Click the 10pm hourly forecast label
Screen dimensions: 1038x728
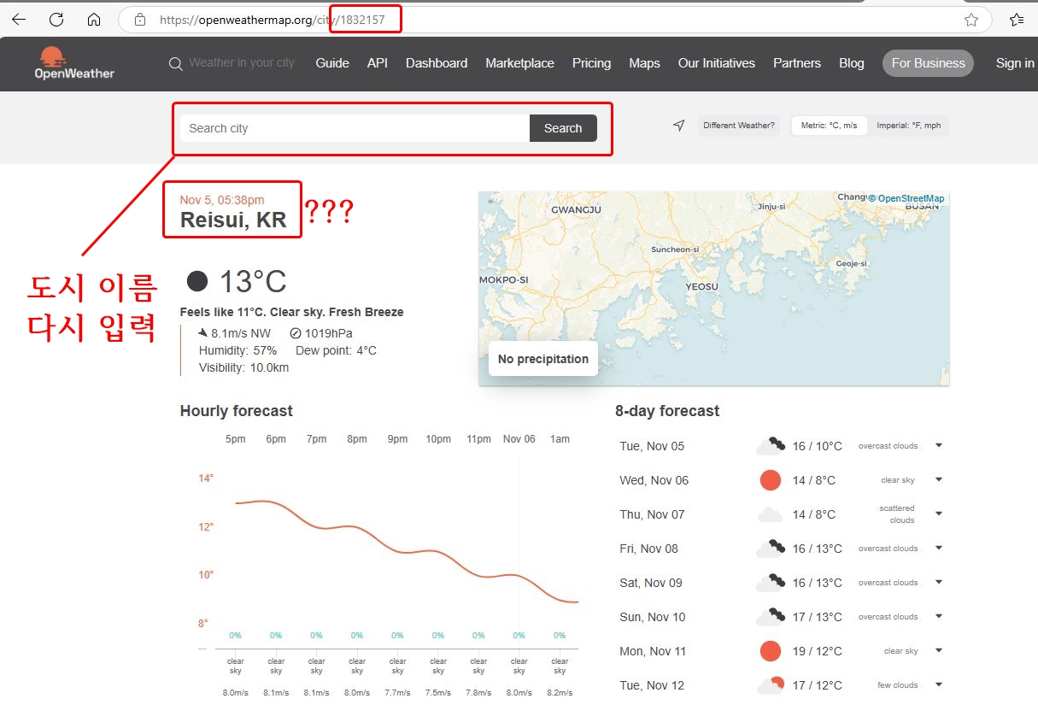[438, 439]
